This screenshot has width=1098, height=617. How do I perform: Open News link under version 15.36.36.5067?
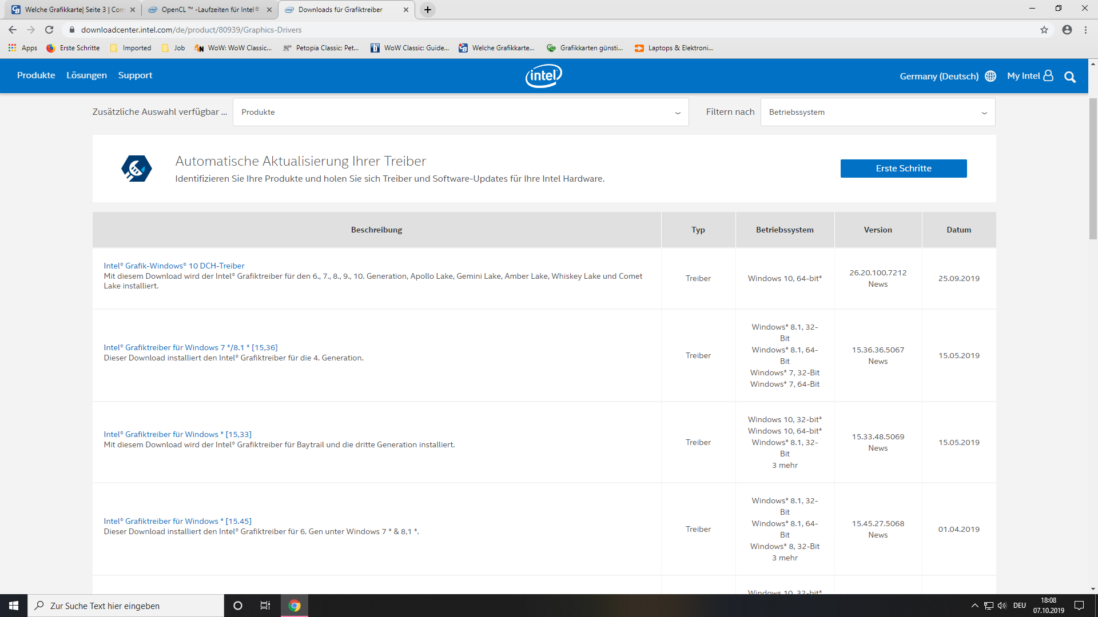point(877,361)
